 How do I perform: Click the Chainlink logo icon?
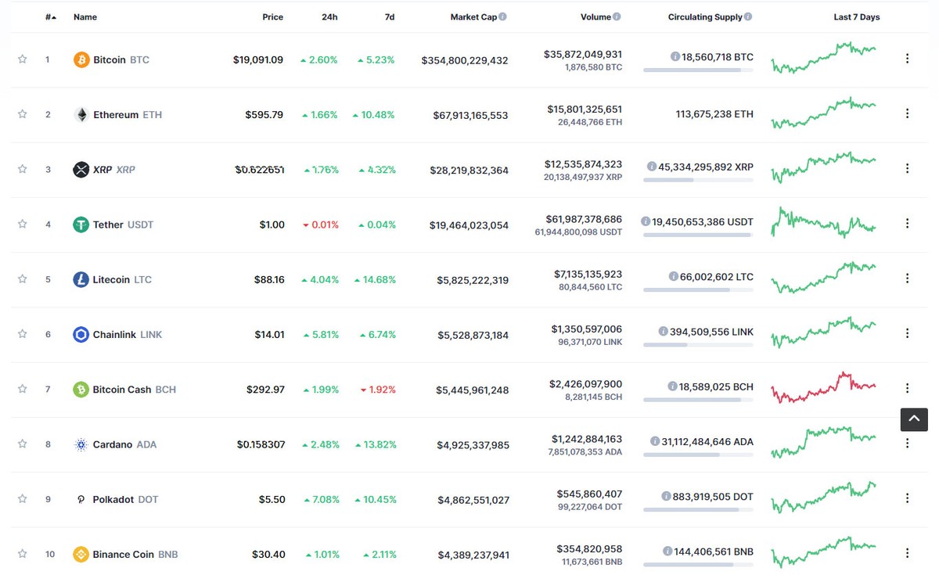click(81, 334)
